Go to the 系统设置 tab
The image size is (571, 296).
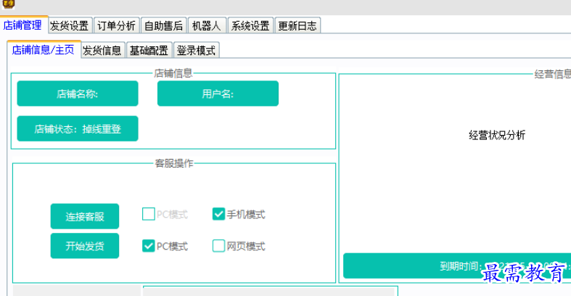coord(251,25)
